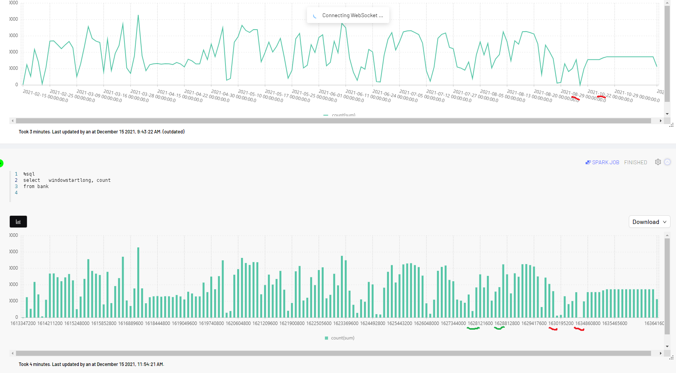Screen dimensions: 676x373
Task: Click x-axis label 1613347200
Action: pyautogui.click(x=23, y=323)
